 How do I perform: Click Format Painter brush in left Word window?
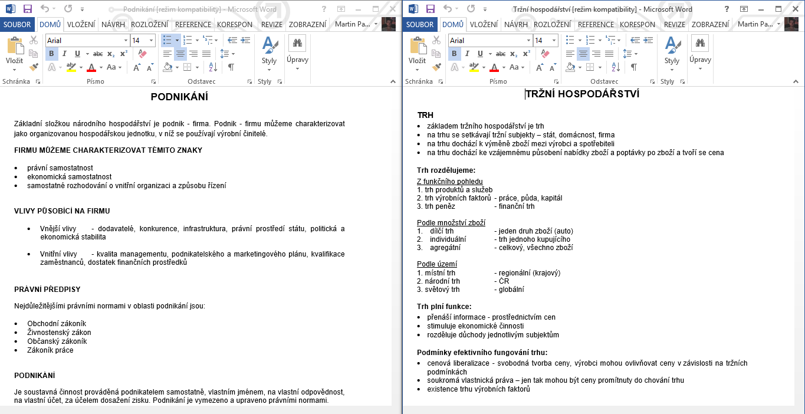[x=34, y=67]
